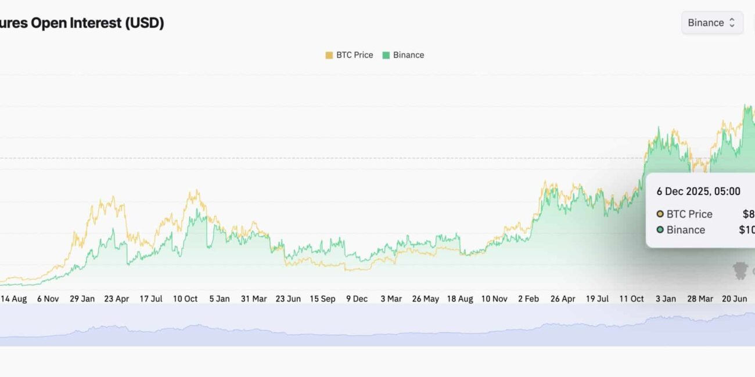Viewport: 755px width, 377px height.
Task: Click the yellow BTC Price legend swatch
Action: (329, 55)
